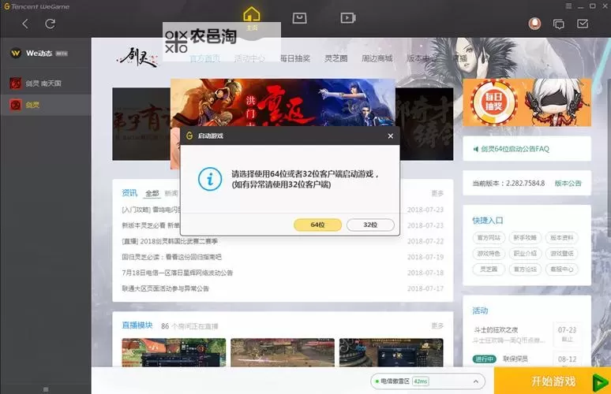611x394 pixels.
Task: Click 更多 in the 直播模块 panel
Action: click(437, 325)
